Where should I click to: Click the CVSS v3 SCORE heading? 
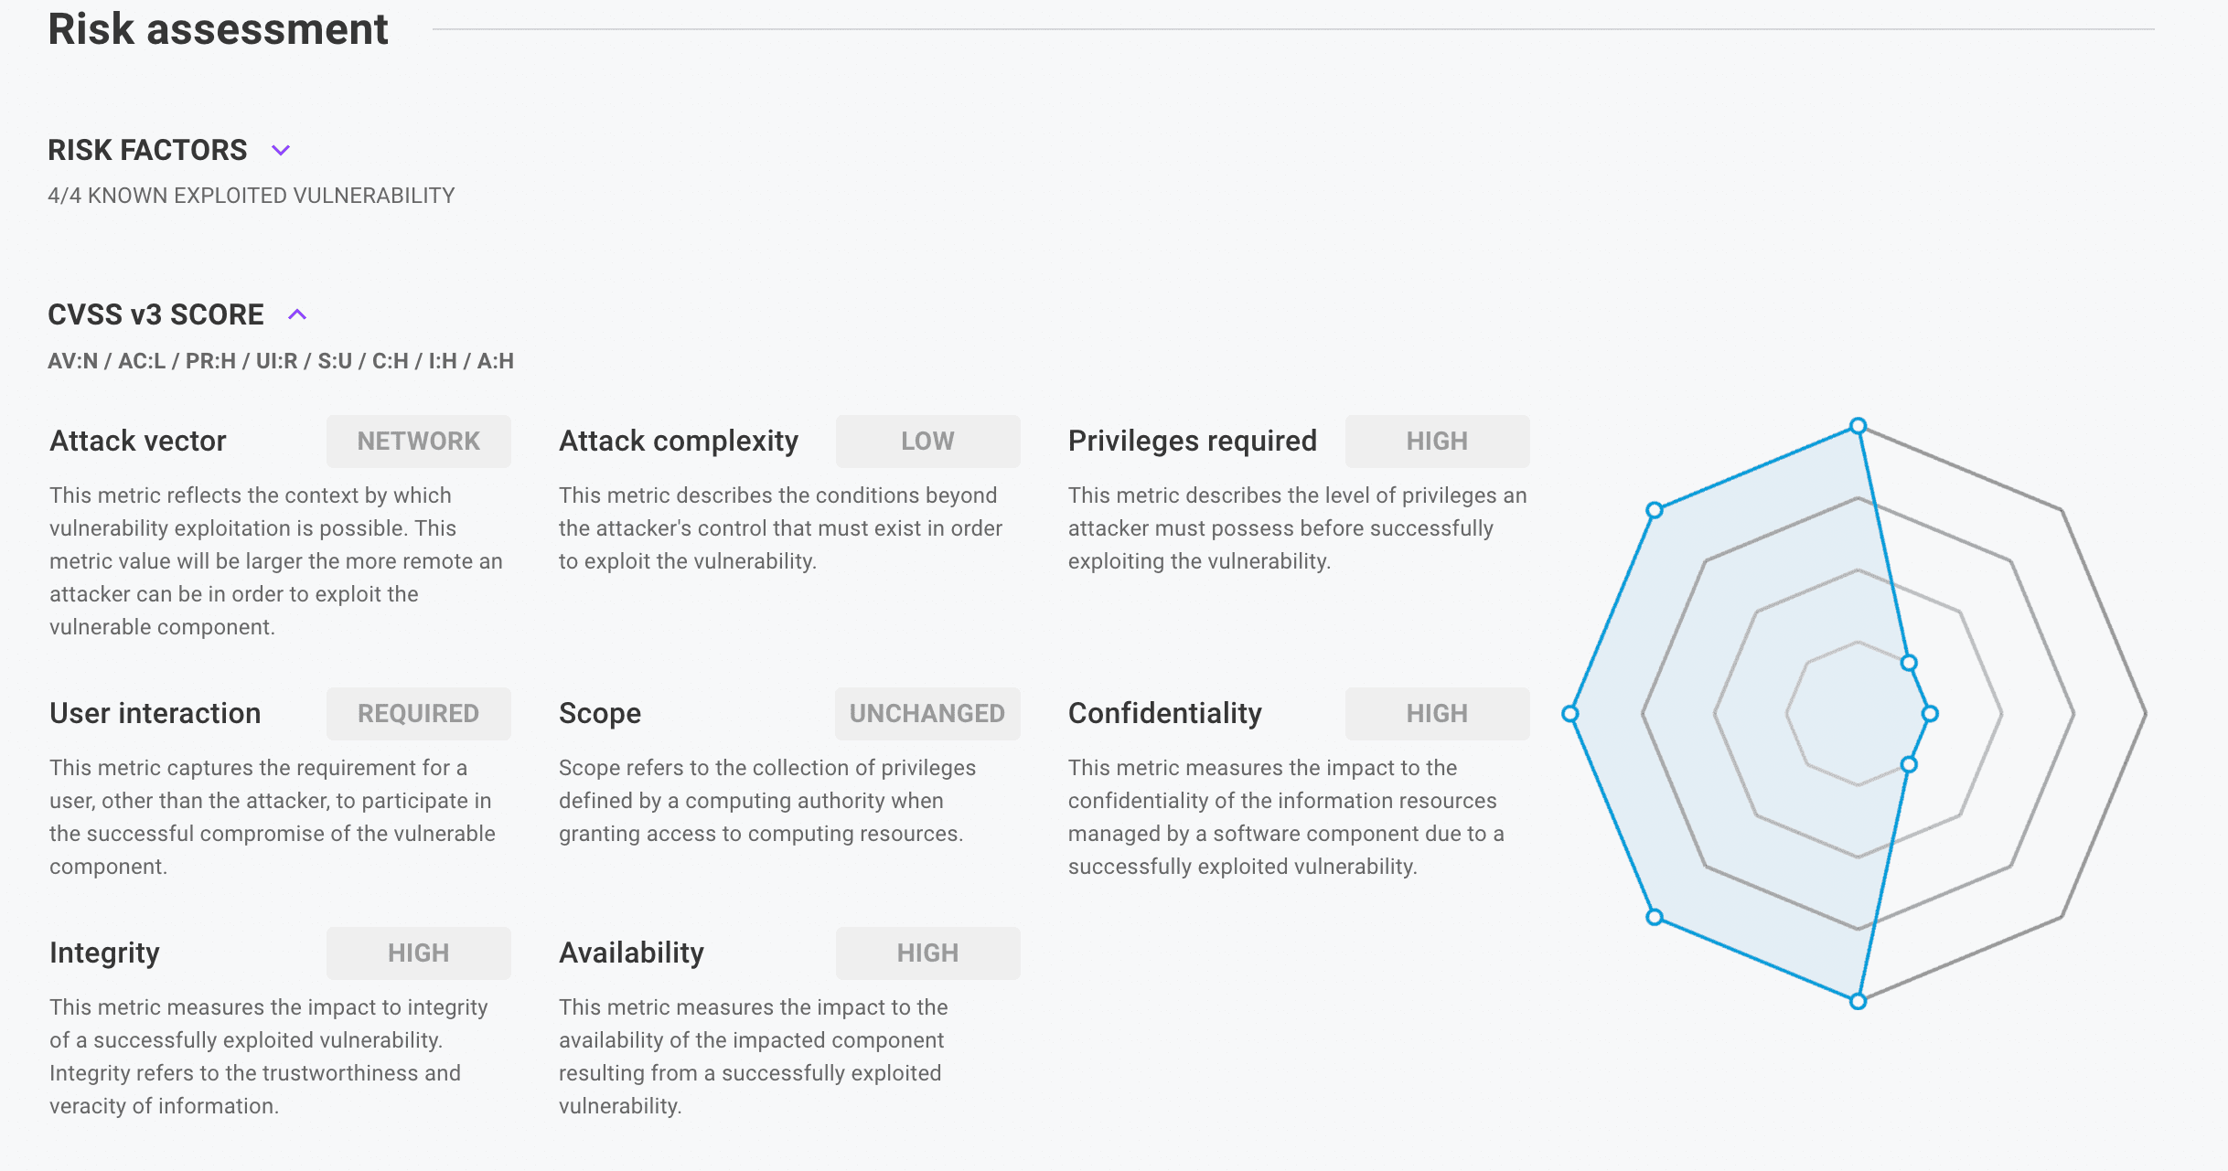point(155,314)
